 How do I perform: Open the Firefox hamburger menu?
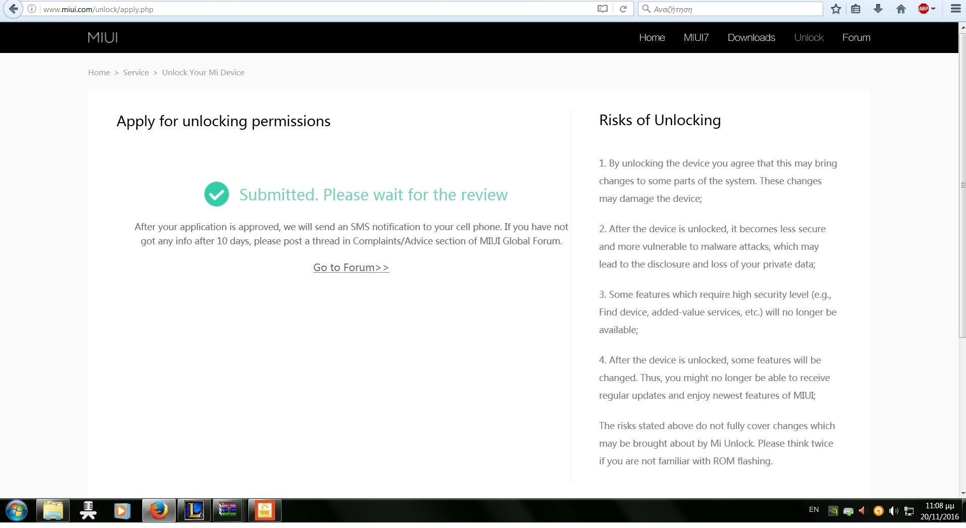[955, 9]
